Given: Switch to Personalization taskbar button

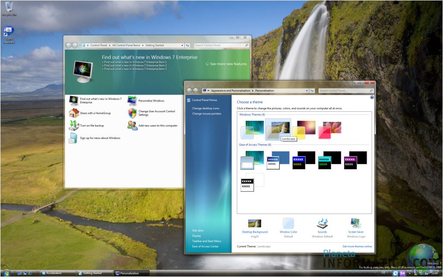Looking at the screenshot, I should (132, 273).
